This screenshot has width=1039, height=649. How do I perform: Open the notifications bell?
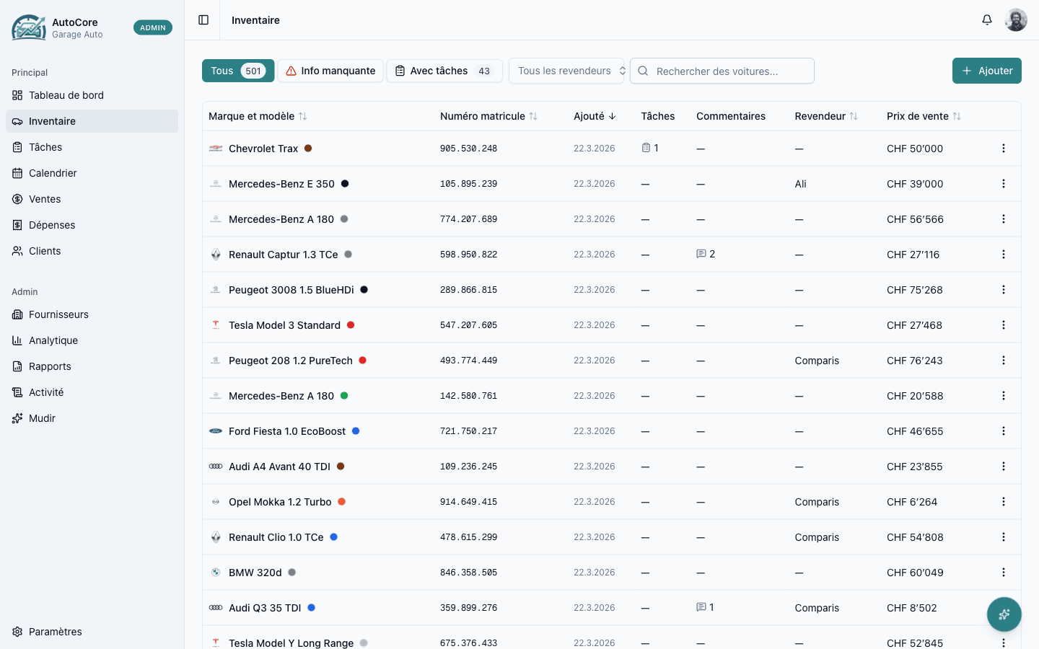[x=987, y=20]
